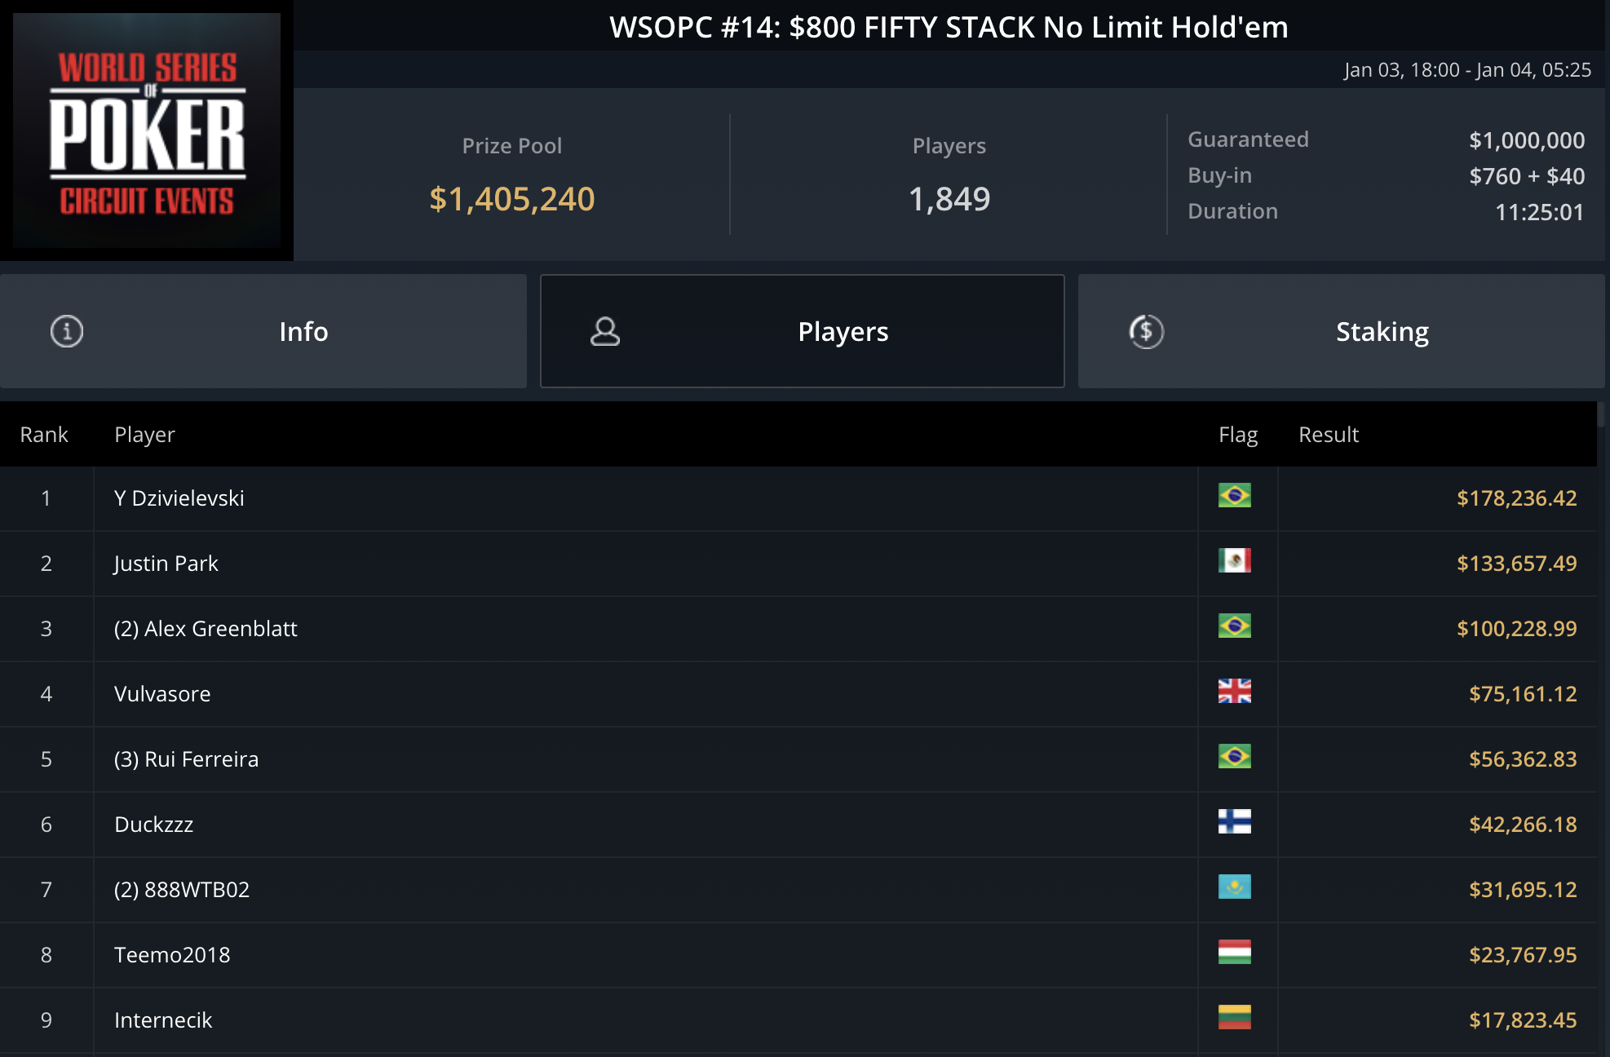Click the Lithuania flag beside Internecik
Viewport: 1610px width, 1057px height.
(x=1234, y=1018)
